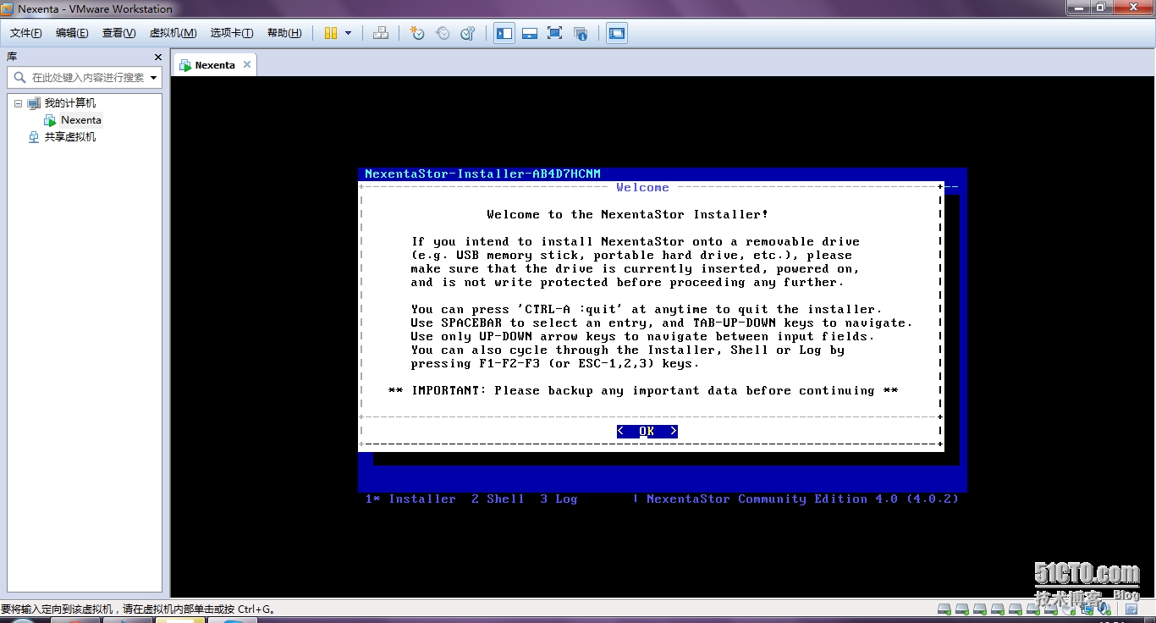
Task: Expand the power options dropdown arrow
Action: click(348, 33)
